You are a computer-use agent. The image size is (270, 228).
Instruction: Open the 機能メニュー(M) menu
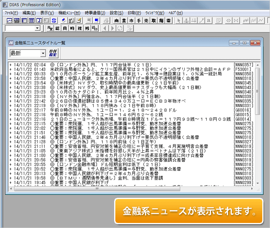coord(69,13)
